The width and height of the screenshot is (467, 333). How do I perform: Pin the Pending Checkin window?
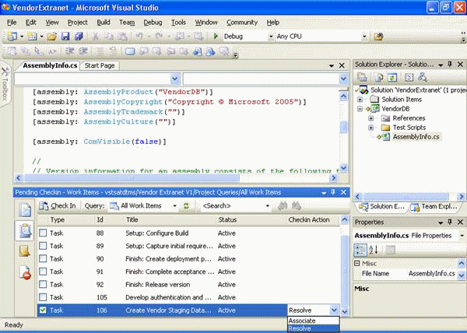point(333,192)
